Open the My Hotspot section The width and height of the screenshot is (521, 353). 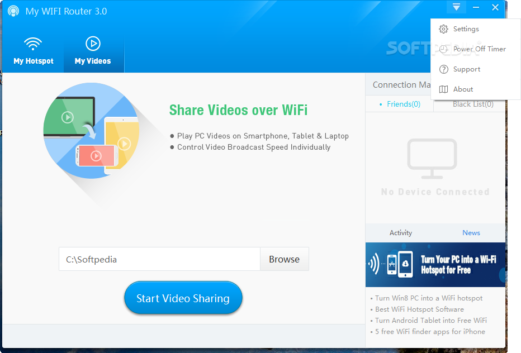coord(33,51)
